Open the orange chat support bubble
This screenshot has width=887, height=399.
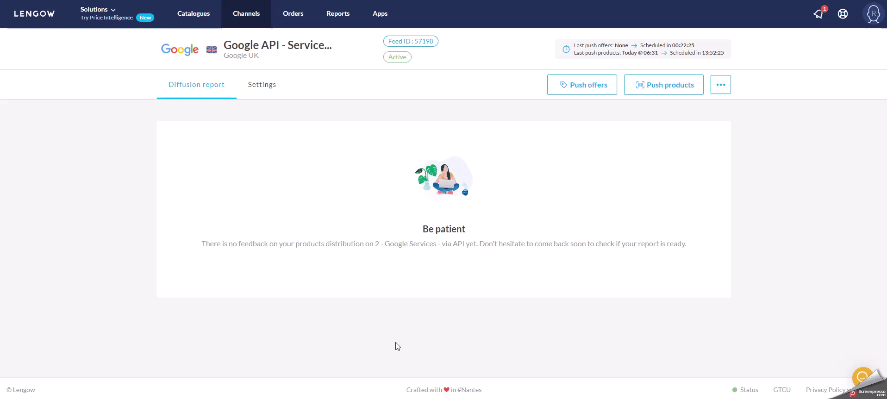862,377
